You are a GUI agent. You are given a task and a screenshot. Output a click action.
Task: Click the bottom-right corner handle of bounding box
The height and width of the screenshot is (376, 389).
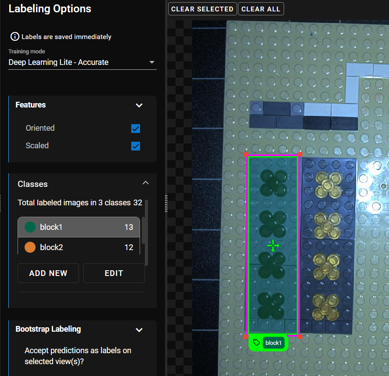click(x=300, y=337)
